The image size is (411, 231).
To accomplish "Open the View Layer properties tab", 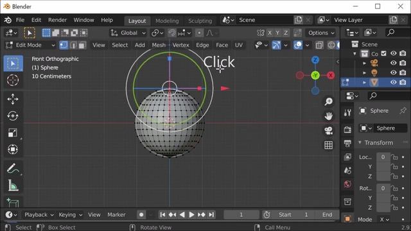I will [347, 157].
